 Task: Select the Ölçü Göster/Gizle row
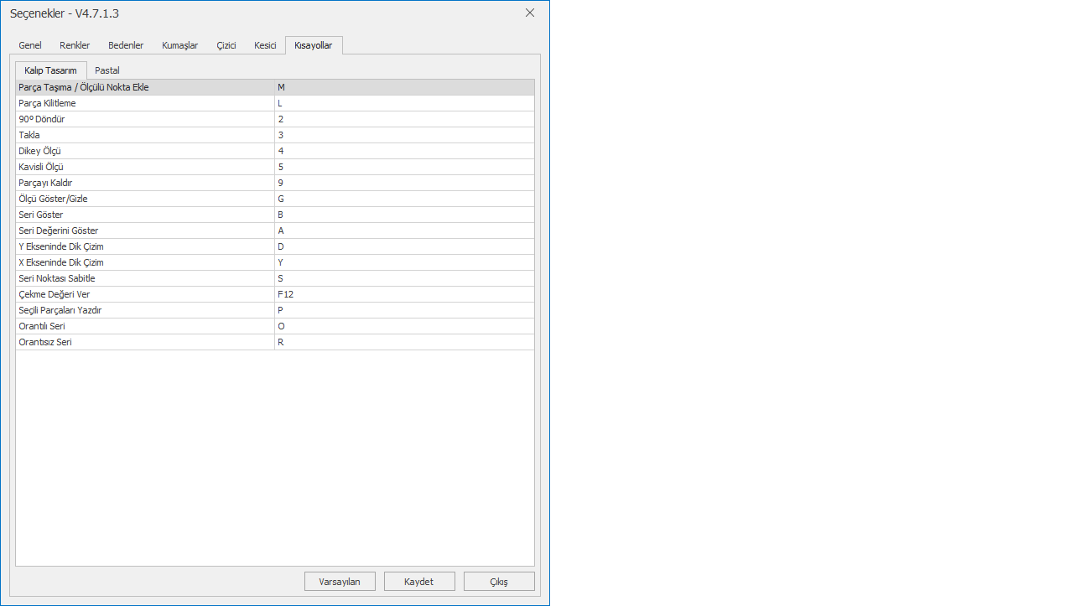pos(144,199)
